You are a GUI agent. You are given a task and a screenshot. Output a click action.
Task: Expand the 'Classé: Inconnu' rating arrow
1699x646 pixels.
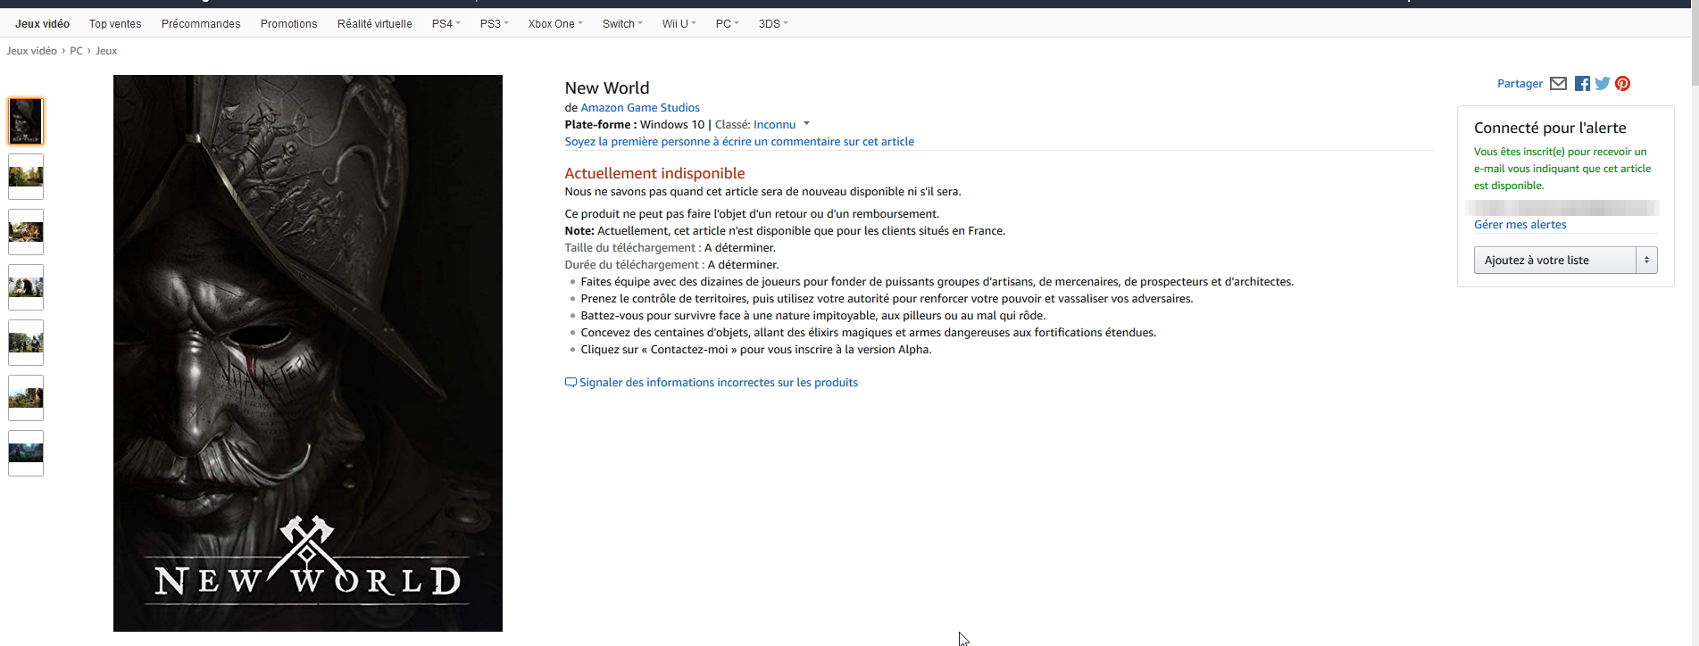click(806, 124)
